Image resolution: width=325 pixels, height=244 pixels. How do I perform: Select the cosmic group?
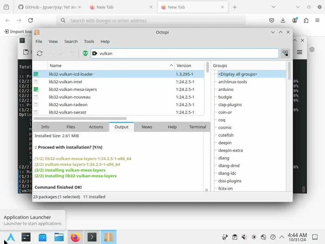pyautogui.click(x=225, y=128)
